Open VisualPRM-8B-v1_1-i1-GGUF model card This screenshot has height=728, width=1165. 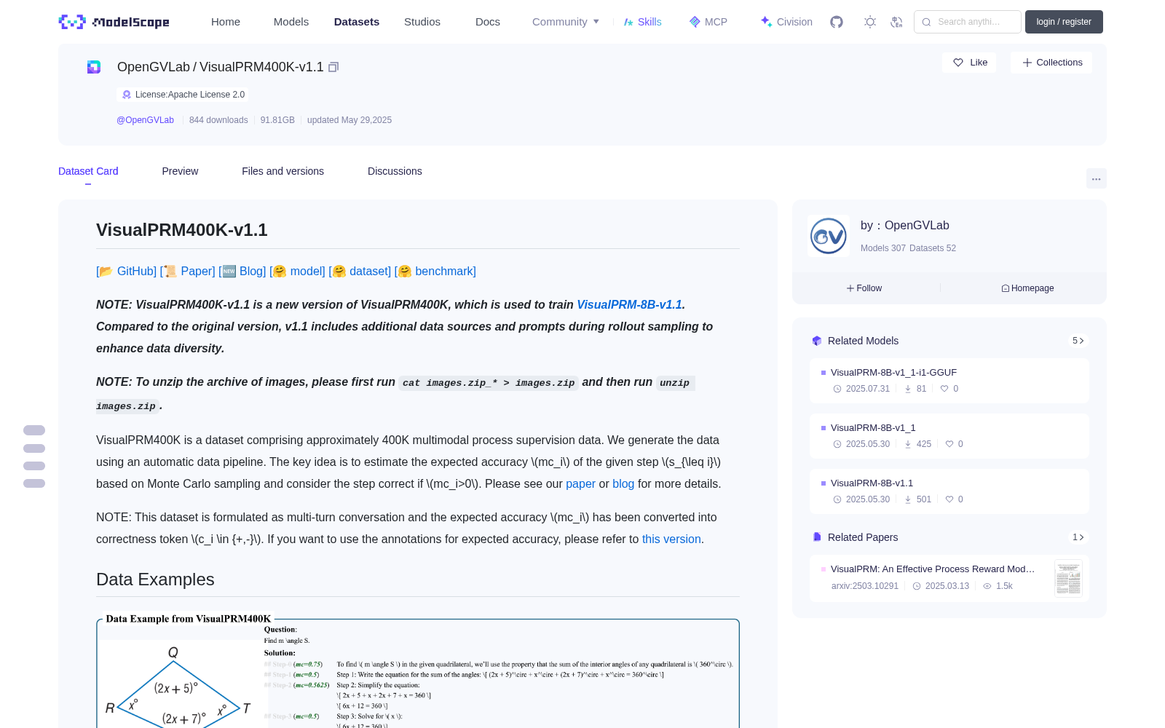click(949, 381)
